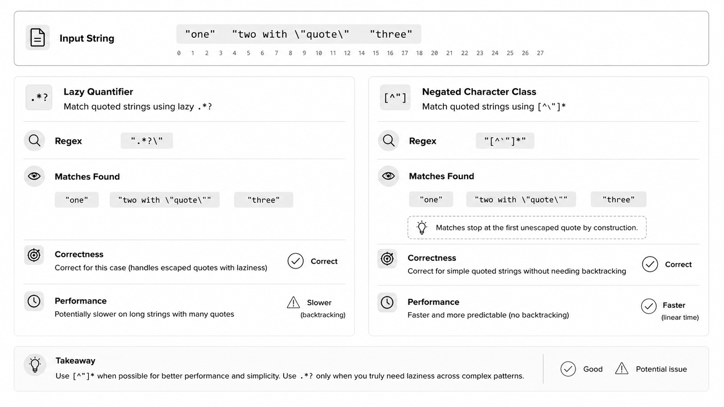Image resolution: width=724 pixels, height=407 pixels.
Task: Click the Regex magnifier icon in Negated Character Class panel
Action: click(x=388, y=141)
